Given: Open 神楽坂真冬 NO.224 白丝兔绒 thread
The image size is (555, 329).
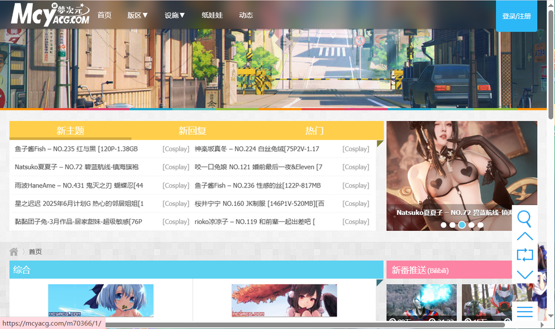Looking at the screenshot, I should click(256, 149).
